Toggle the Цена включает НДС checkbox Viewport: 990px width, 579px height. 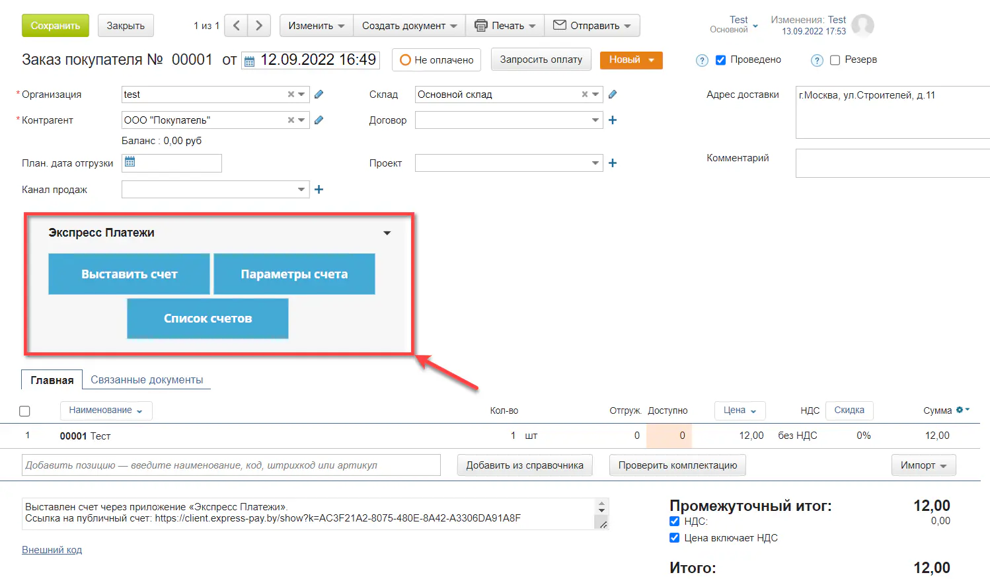674,538
